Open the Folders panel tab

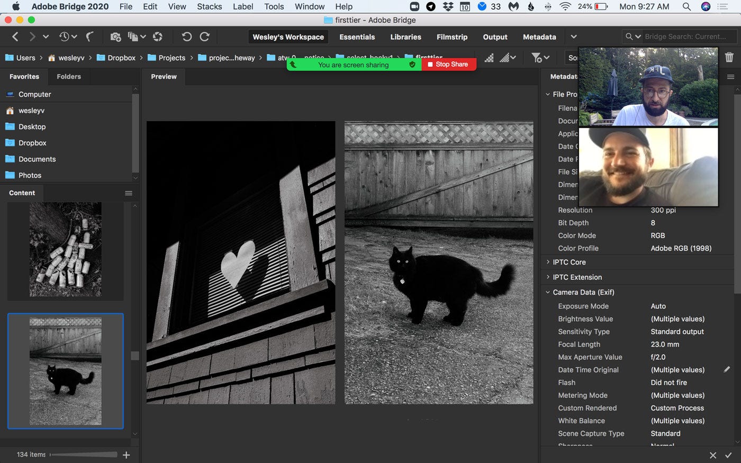coord(69,77)
